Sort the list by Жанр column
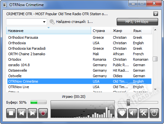Image resolution: width=164 pixels, height=124 pixels. coord(121,31)
